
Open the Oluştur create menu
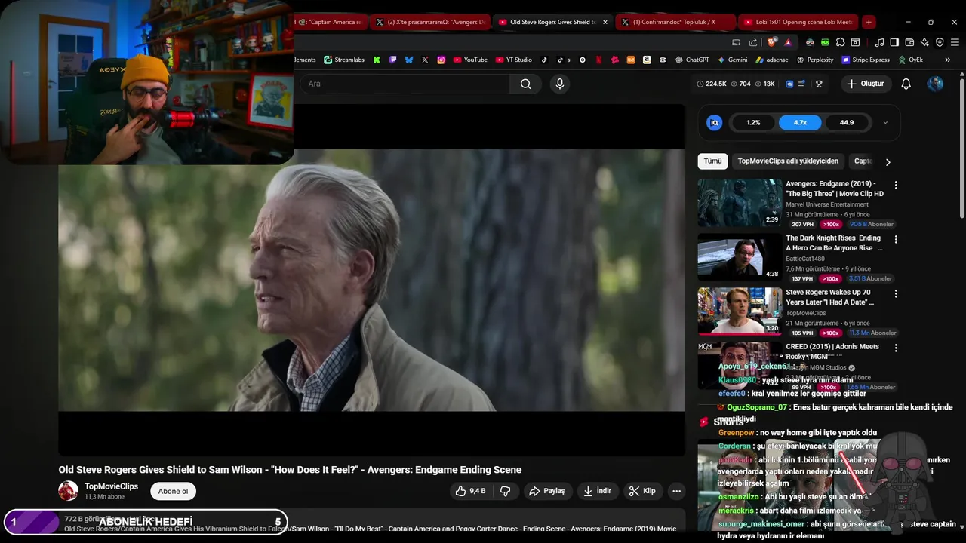pos(865,84)
